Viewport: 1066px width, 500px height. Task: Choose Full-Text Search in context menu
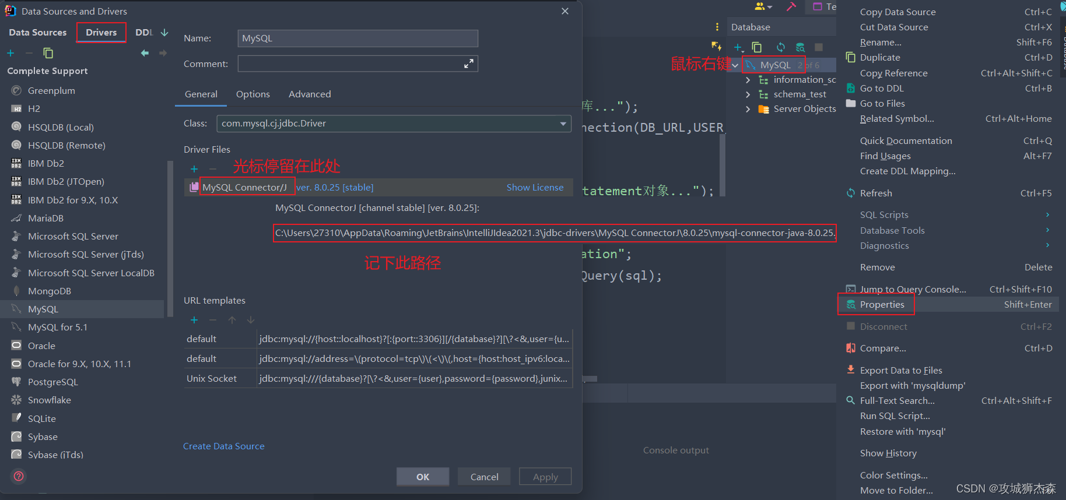948,400
